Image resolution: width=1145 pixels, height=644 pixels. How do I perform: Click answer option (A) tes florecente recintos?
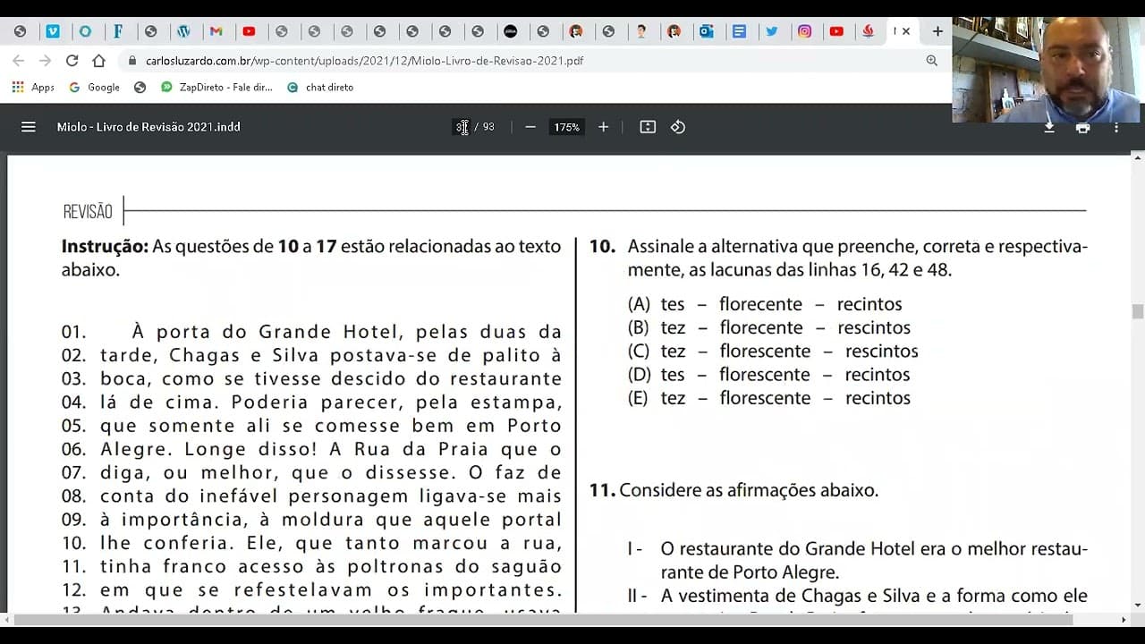765,304
